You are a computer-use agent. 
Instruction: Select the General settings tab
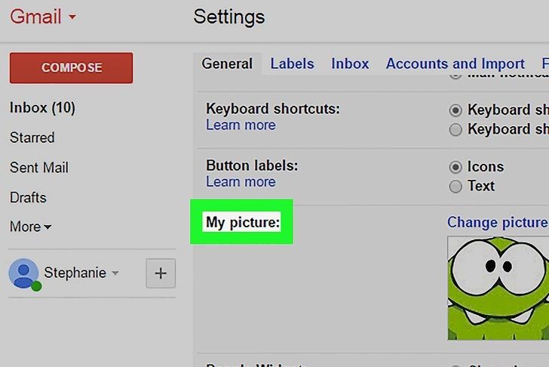click(x=227, y=64)
